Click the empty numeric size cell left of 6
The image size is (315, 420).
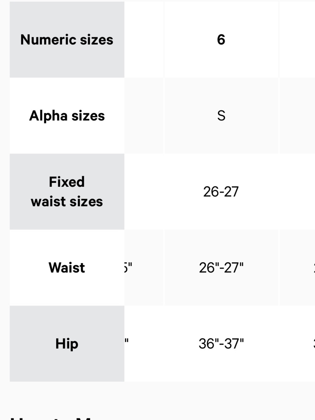tap(144, 40)
